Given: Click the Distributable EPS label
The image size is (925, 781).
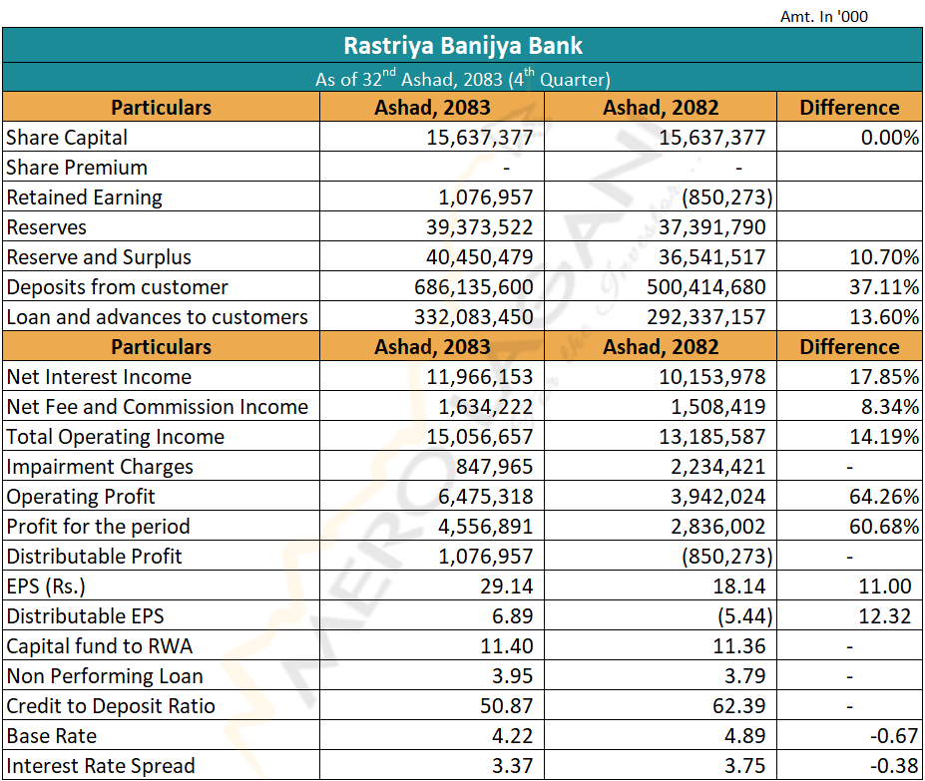Looking at the screenshot, I should [x=85, y=616].
